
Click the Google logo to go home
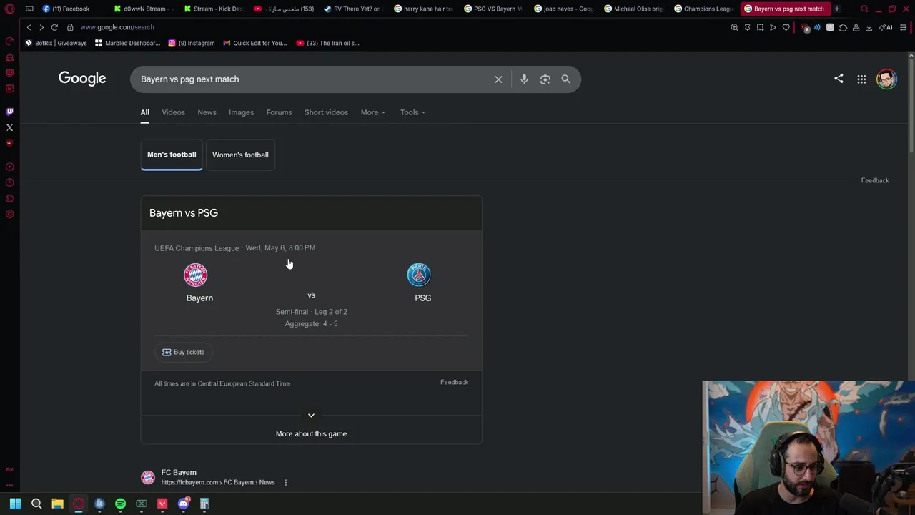pyautogui.click(x=82, y=79)
